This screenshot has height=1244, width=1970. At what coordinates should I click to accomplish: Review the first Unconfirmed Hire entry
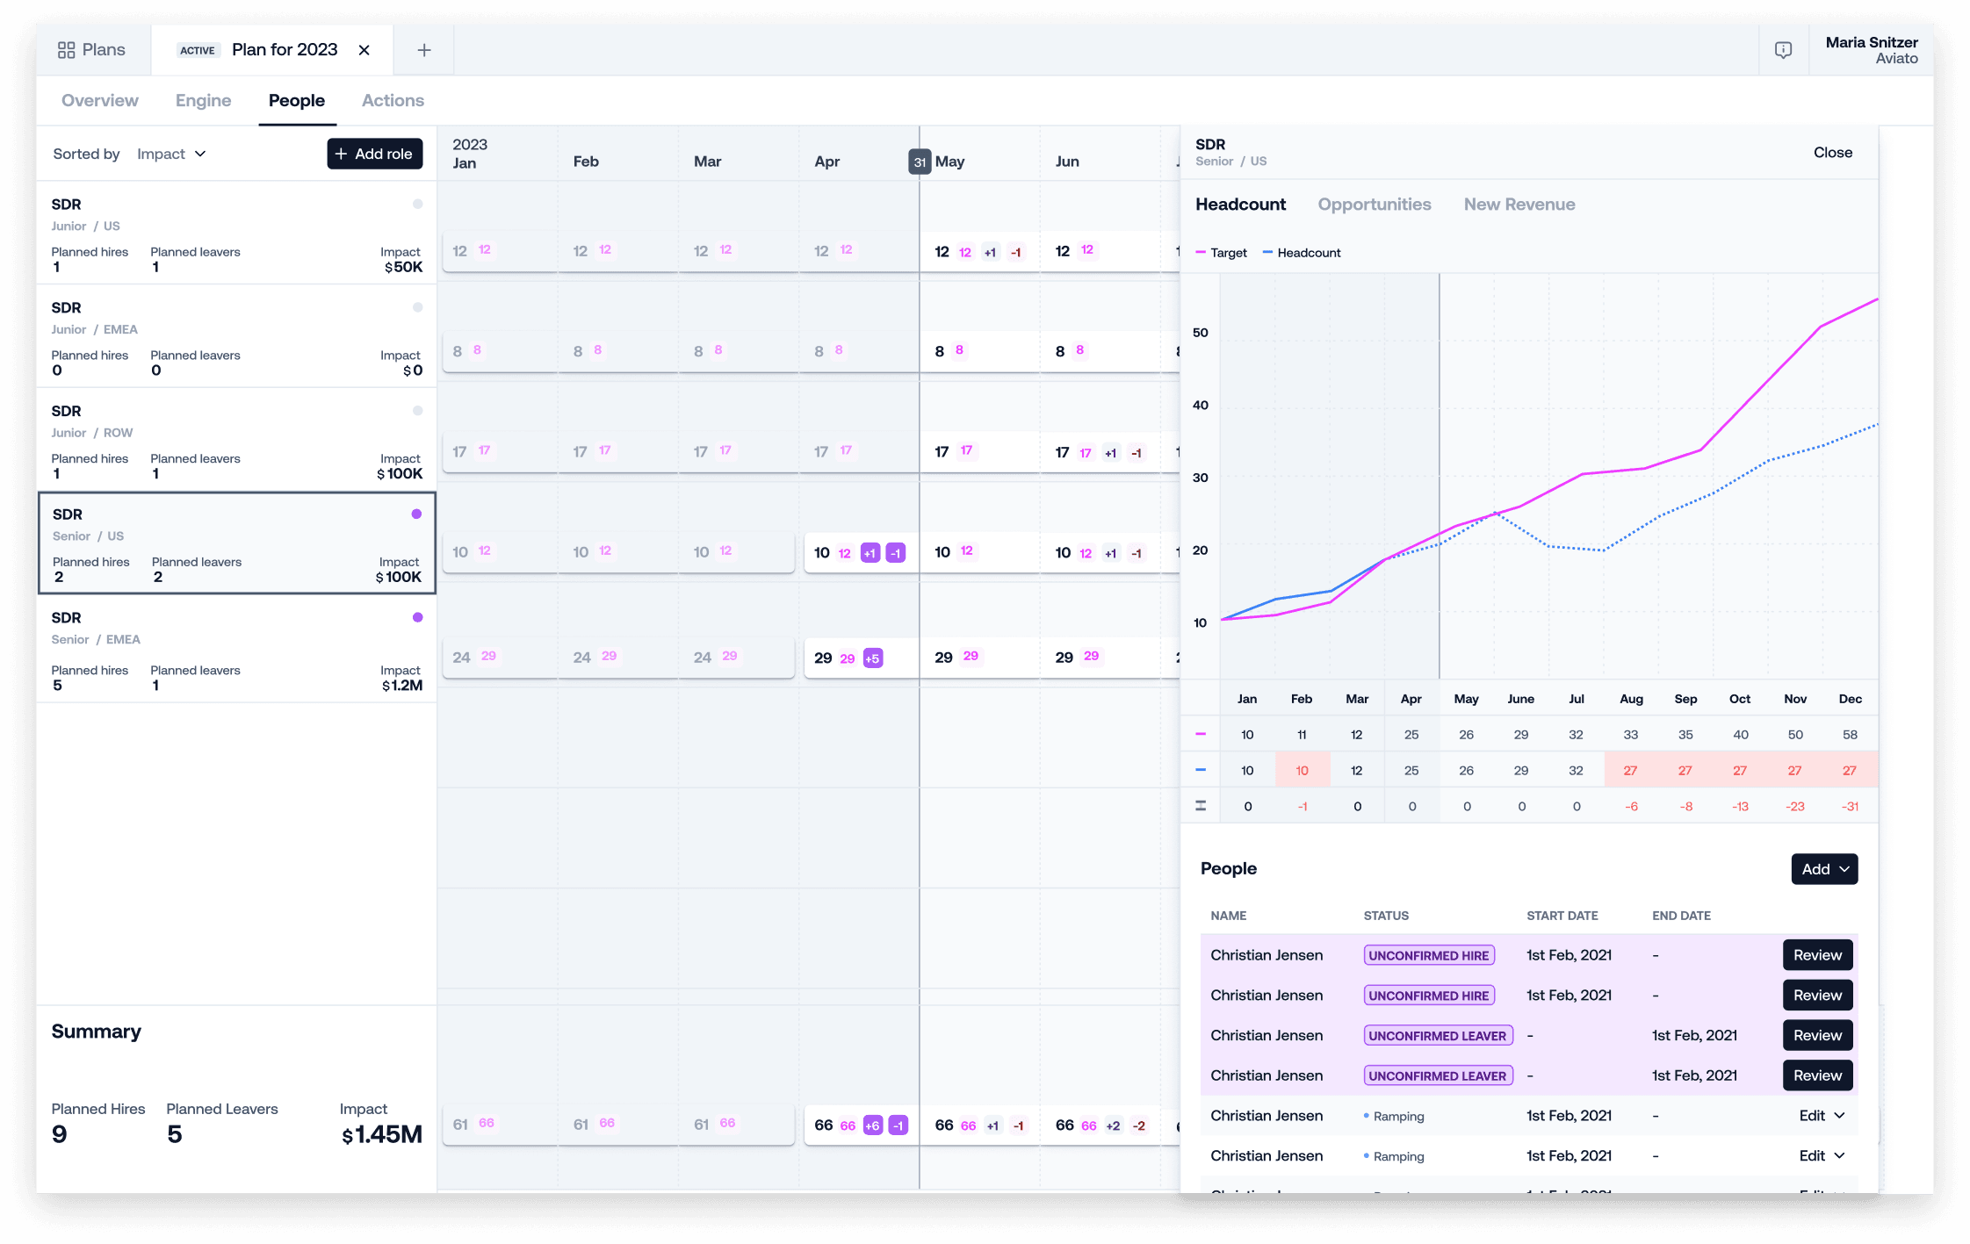coord(1817,955)
